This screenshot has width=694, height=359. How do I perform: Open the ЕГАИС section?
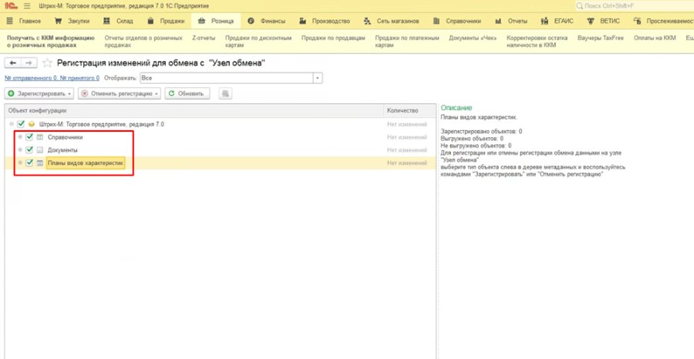558,22
